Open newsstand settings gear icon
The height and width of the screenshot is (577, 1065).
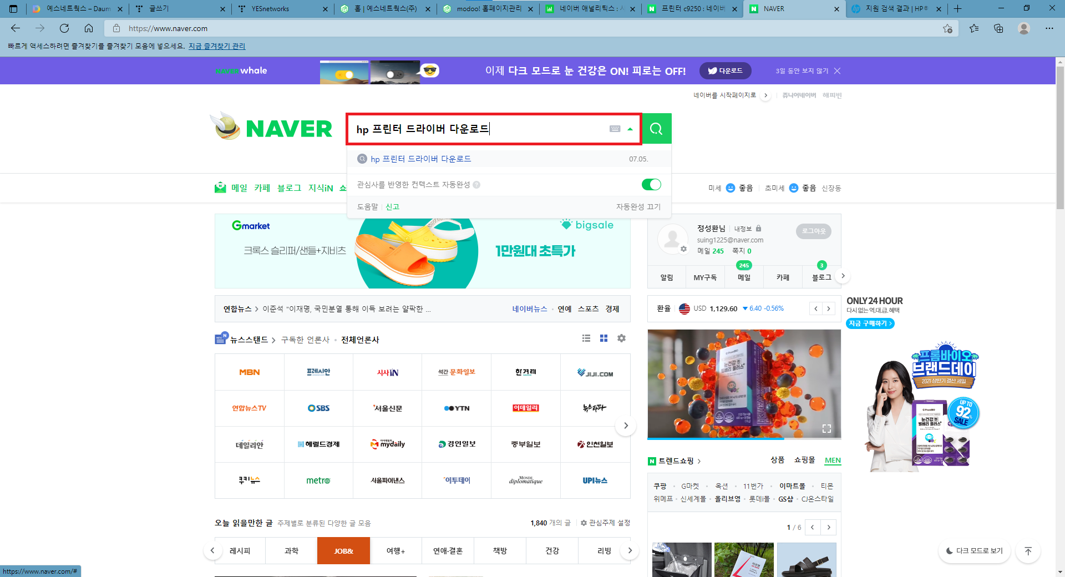pyautogui.click(x=622, y=338)
